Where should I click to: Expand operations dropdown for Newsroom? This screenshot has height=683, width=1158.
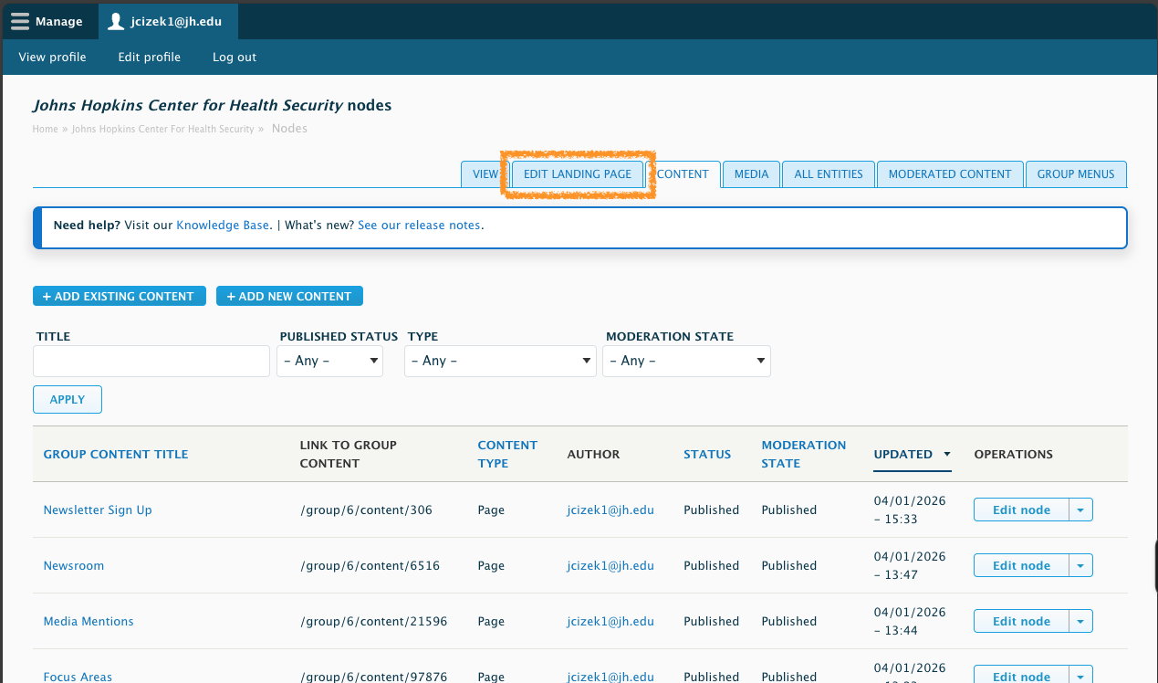click(1080, 565)
